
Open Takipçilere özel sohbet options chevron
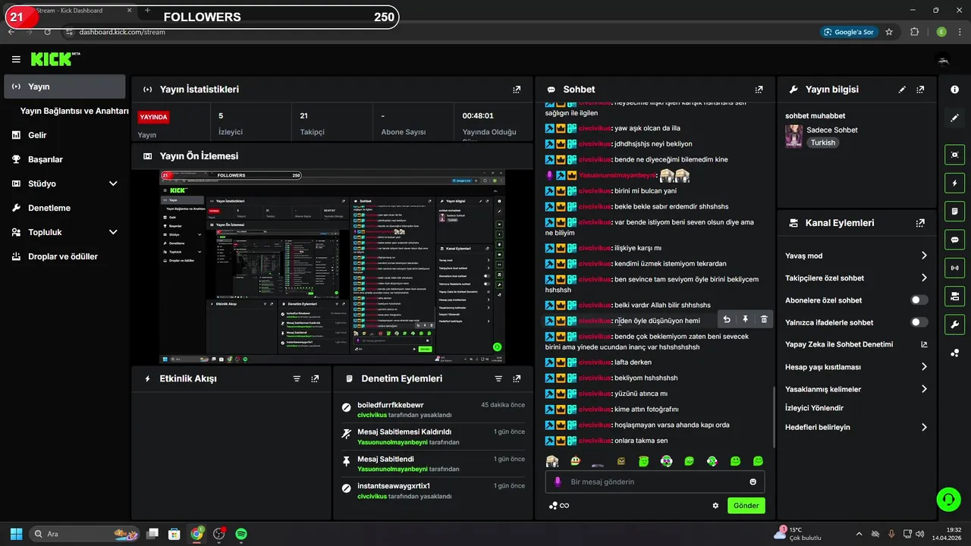(x=924, y=278)
